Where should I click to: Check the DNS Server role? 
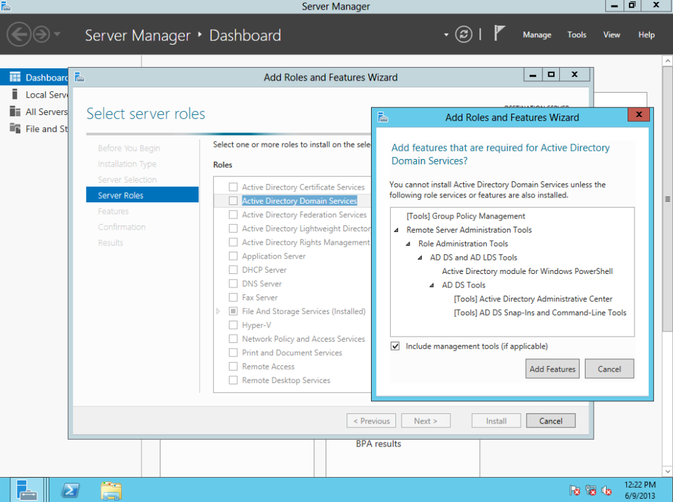(x=233, y=283)
